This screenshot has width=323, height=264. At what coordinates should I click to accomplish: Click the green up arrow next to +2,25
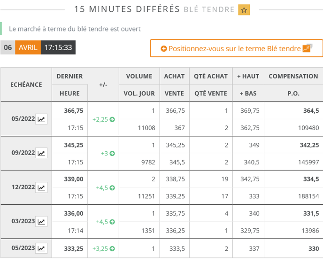point(112,119)
